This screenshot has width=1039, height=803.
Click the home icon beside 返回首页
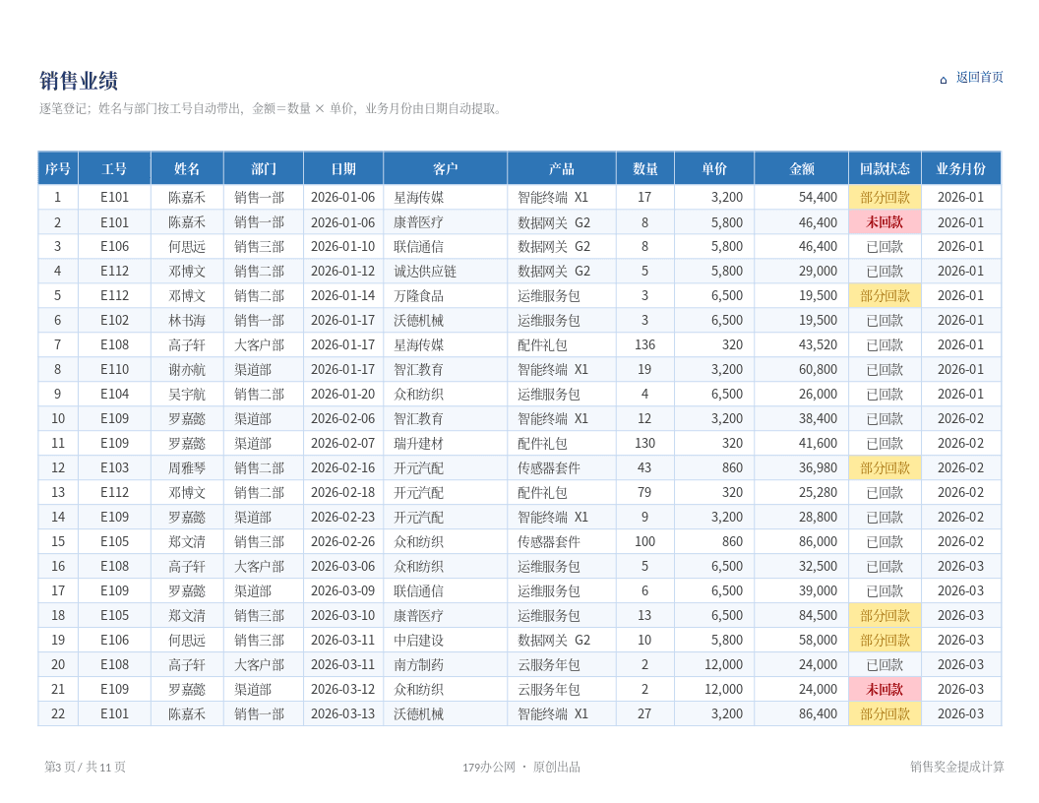click(x=944, y=80)
